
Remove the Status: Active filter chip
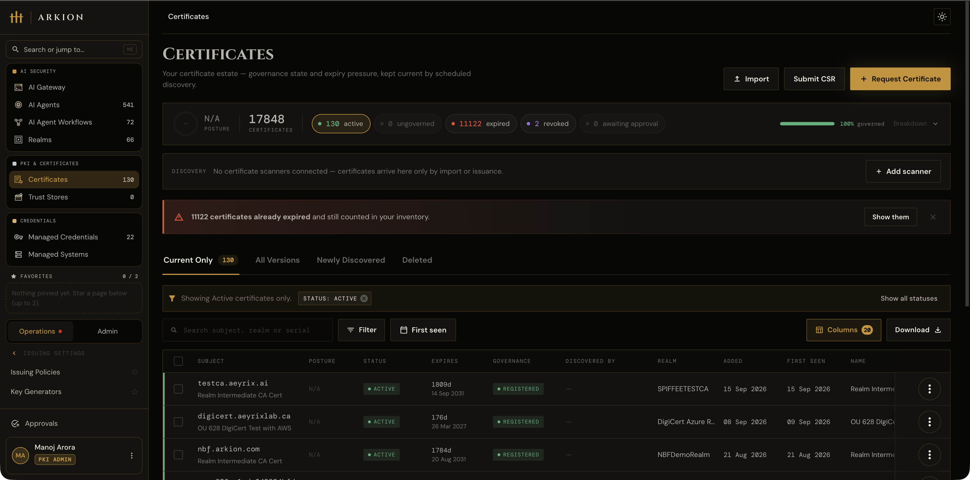(x=364, y=298)
